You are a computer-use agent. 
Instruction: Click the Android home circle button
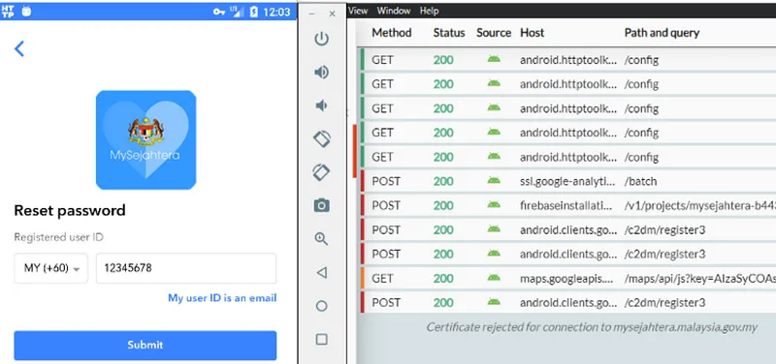coord(322,306)
